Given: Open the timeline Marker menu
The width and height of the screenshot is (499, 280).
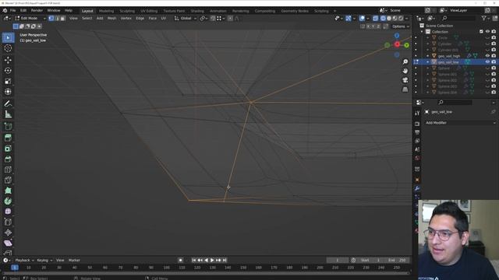Looking at the screenshot, I should coord(74,261).
